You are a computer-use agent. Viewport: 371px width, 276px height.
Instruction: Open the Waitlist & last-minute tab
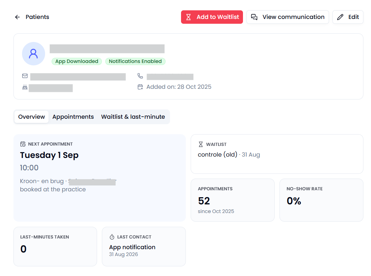133,117
